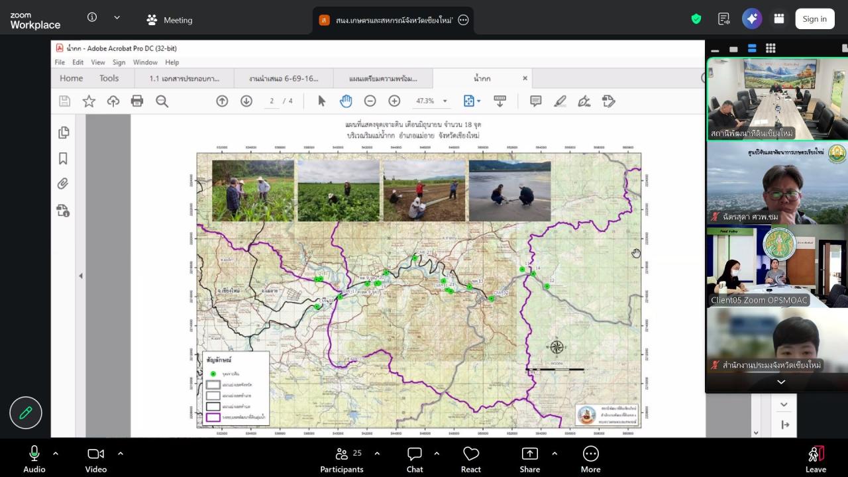This screenshot has width=848, height=477.
Task: Open the Help menu in Acrobat
Action: [x=172, y=62]
